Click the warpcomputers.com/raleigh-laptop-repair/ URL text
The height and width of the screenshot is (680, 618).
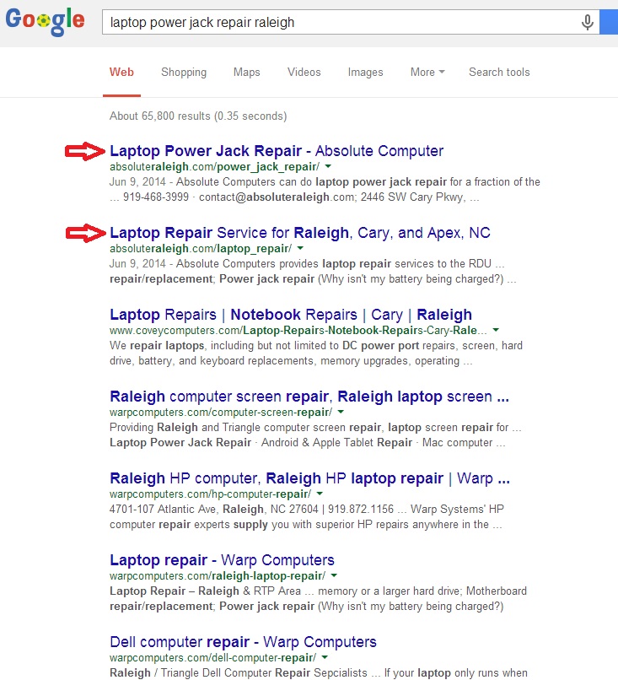point(218,576)
